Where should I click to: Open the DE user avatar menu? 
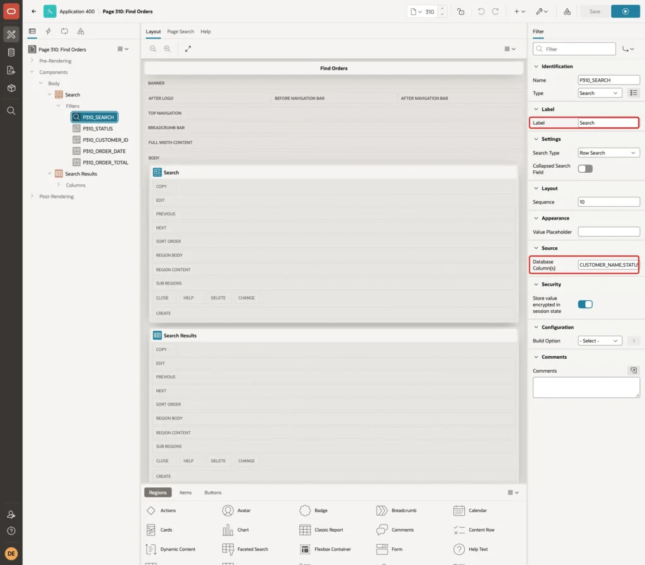(11, 554)
